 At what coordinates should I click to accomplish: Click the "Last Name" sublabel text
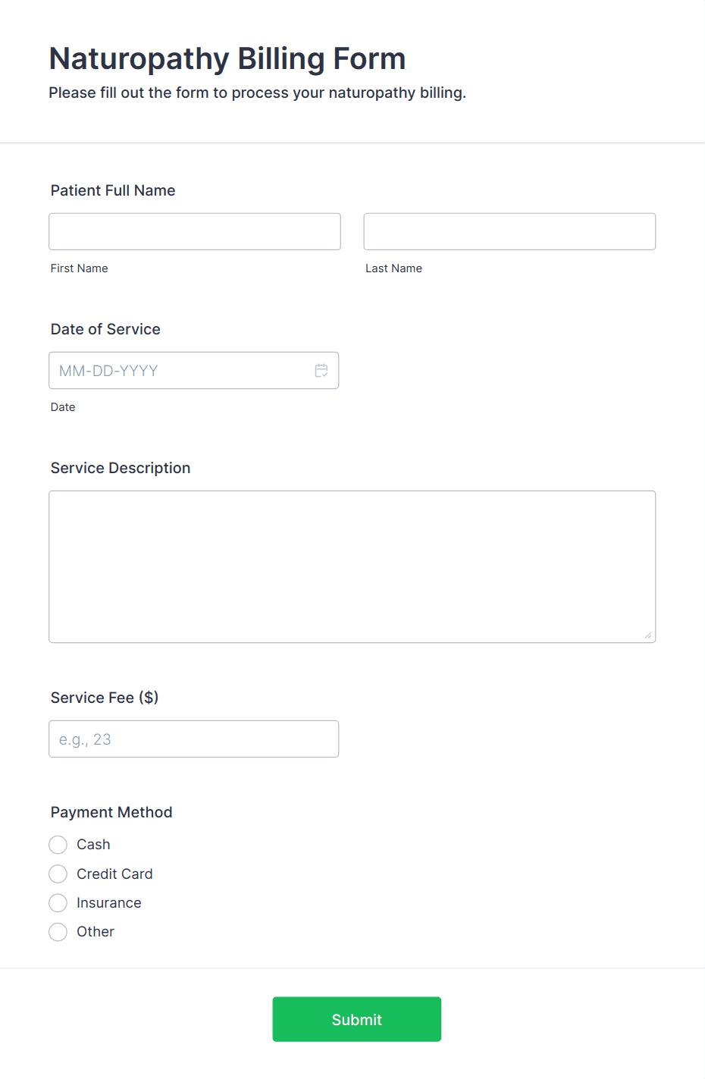[x=393, y=268]
